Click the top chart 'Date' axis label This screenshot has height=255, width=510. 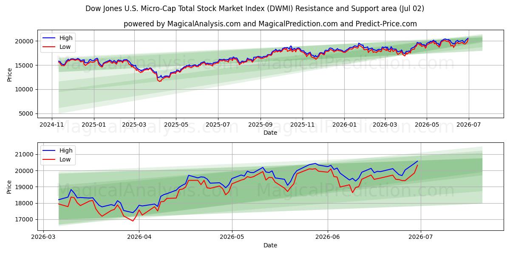point(270,133)
